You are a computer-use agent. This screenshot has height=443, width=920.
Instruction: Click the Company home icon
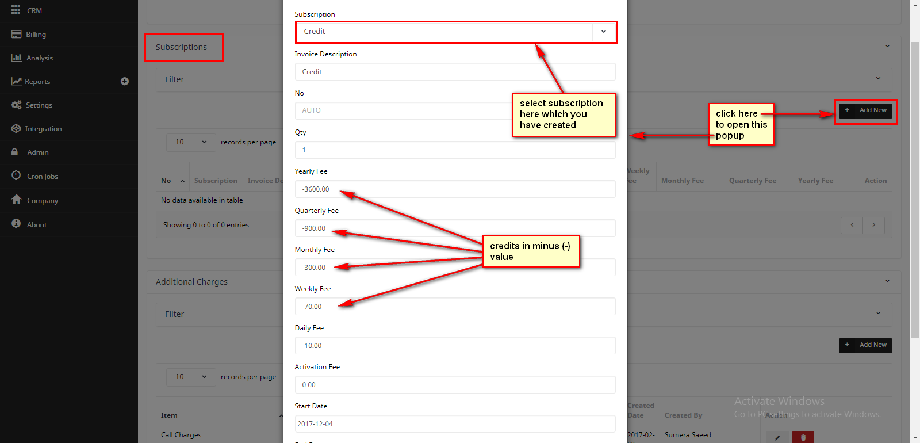coord(16,200)
